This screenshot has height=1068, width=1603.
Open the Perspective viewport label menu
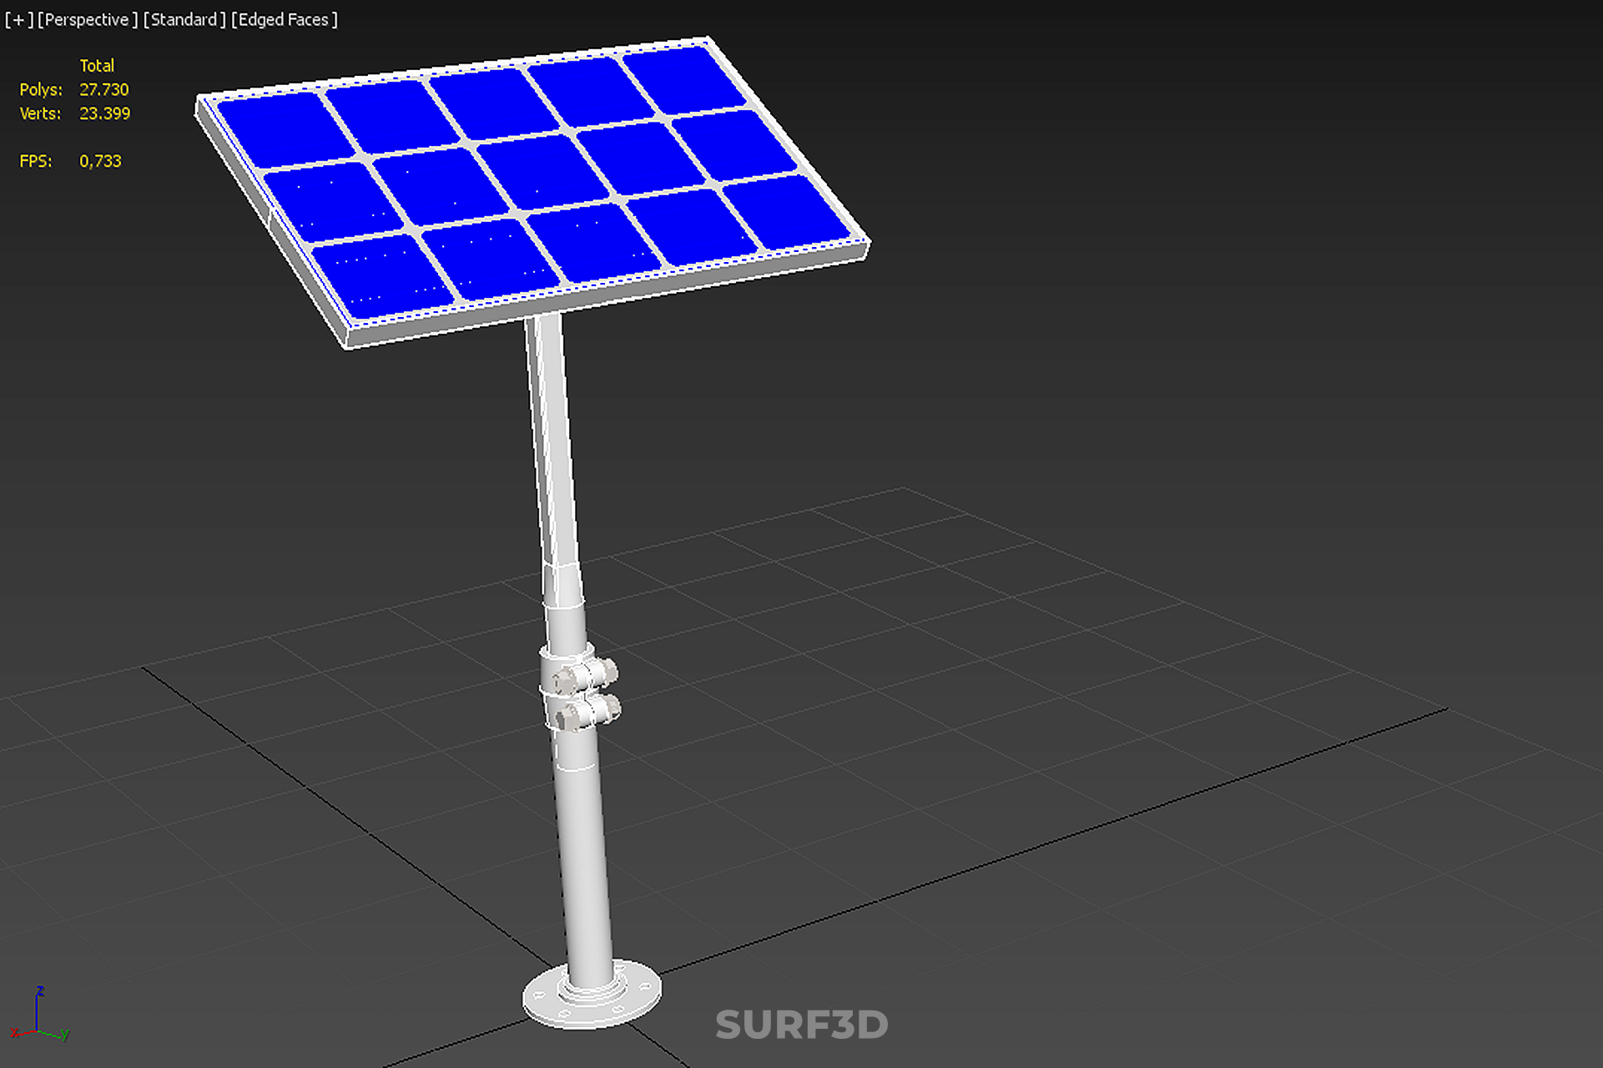click(x=88, y=19)
